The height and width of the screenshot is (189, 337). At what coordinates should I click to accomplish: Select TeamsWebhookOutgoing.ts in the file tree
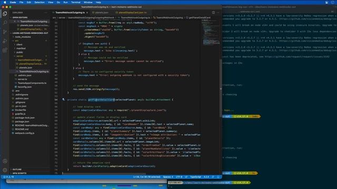coord(34,71)
